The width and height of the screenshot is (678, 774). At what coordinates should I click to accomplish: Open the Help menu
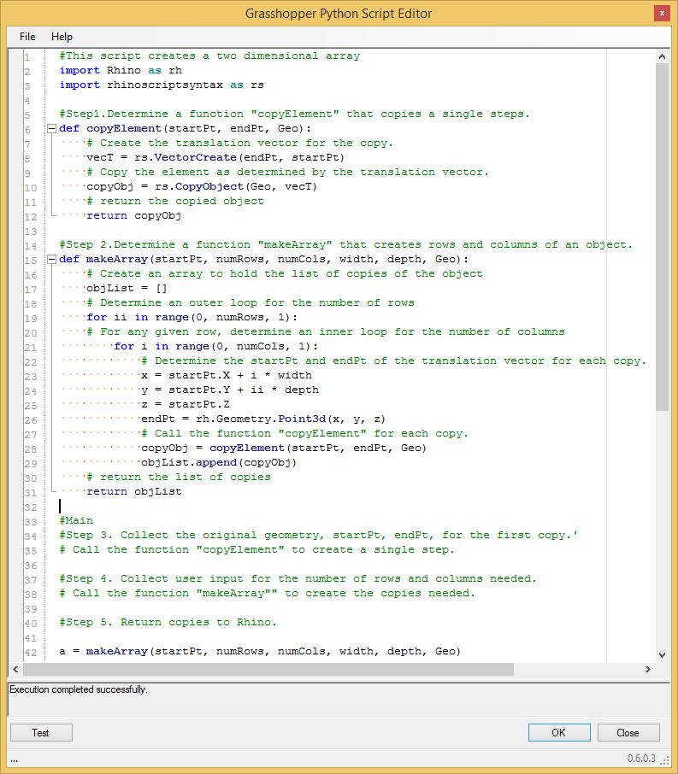click(x=62, y=37)
